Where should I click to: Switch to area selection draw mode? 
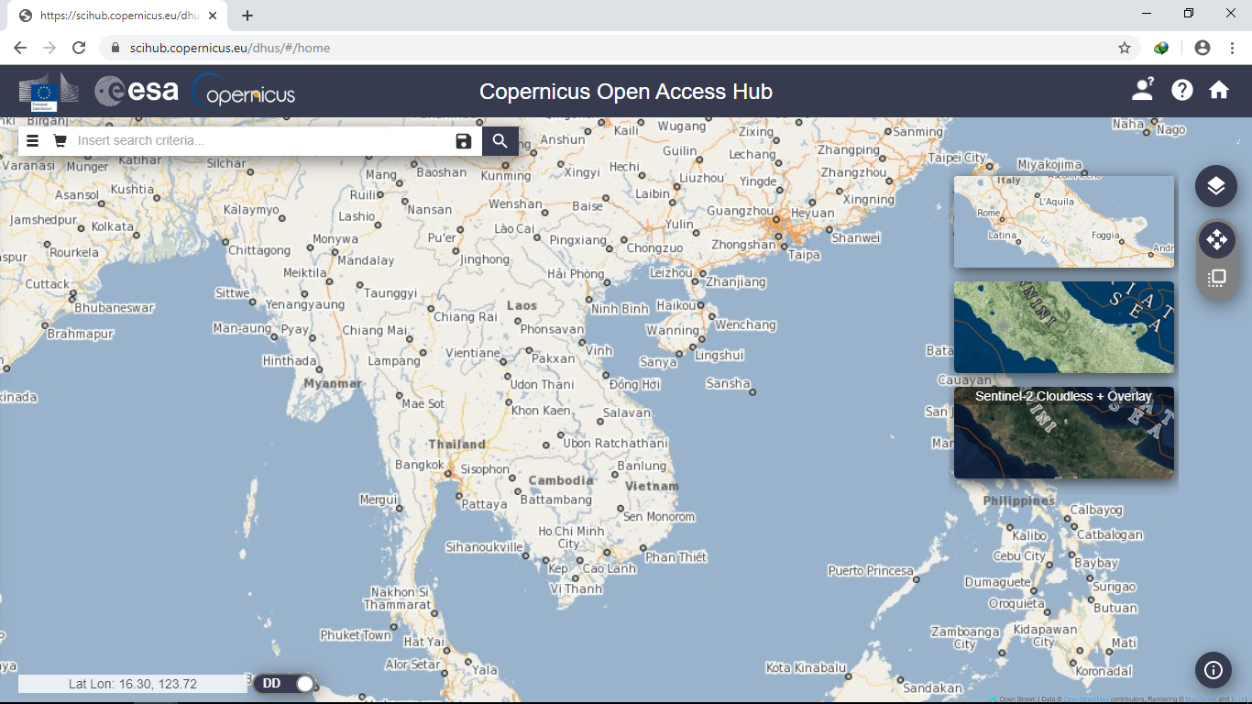1216,279
